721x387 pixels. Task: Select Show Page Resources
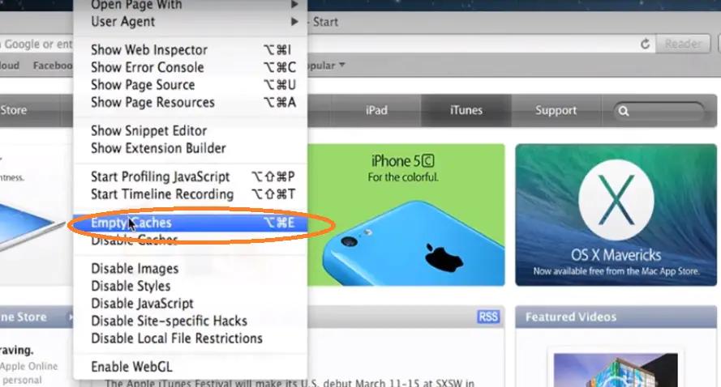click(191, 102)
